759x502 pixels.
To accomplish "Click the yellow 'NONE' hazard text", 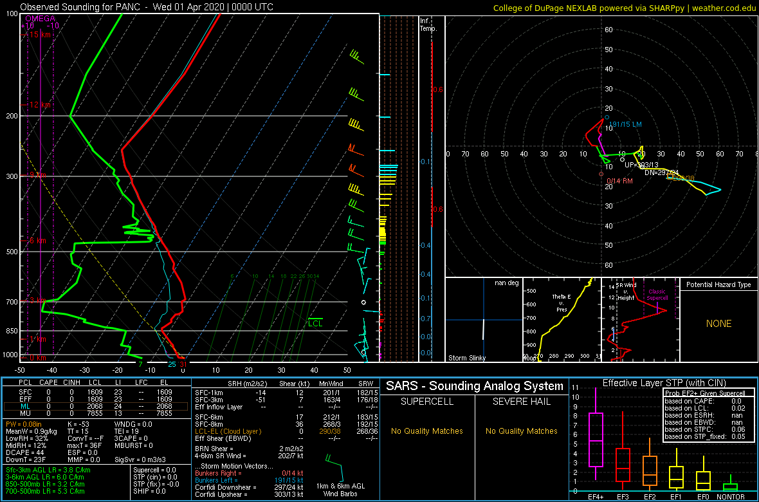I will [719, 324].
